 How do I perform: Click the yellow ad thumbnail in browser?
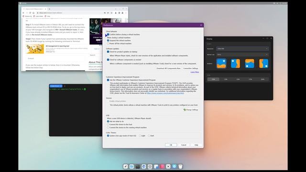(35, 49)
